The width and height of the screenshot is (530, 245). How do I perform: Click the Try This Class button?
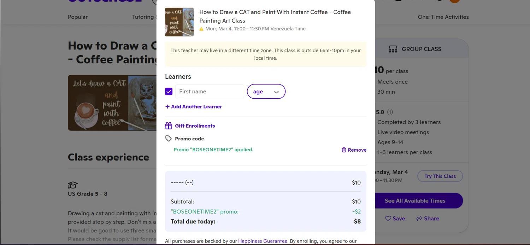point(440,176)
